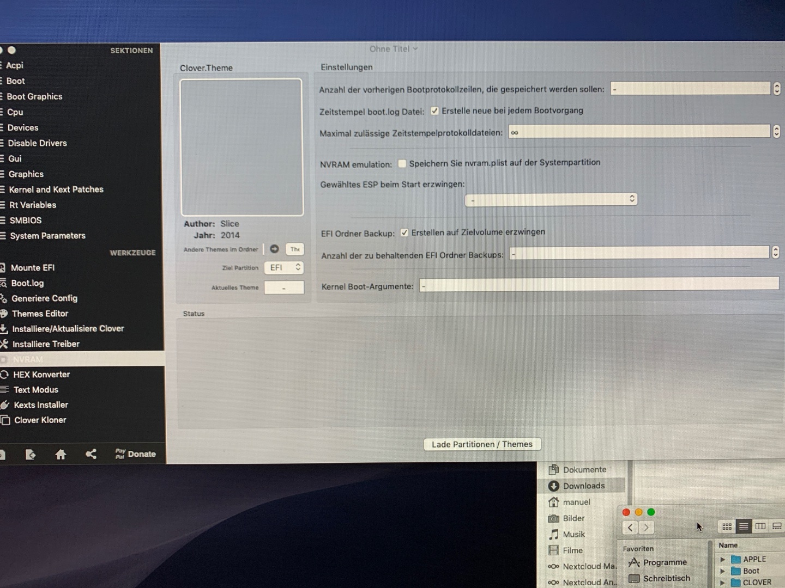
Task: Enable Speichern Sie nvram.plist checkbox
Action: 402,163
